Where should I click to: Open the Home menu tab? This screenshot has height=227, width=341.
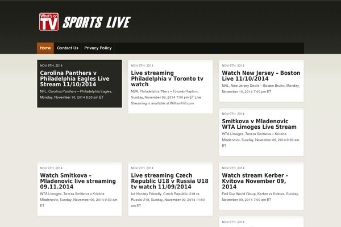point(45,48)
